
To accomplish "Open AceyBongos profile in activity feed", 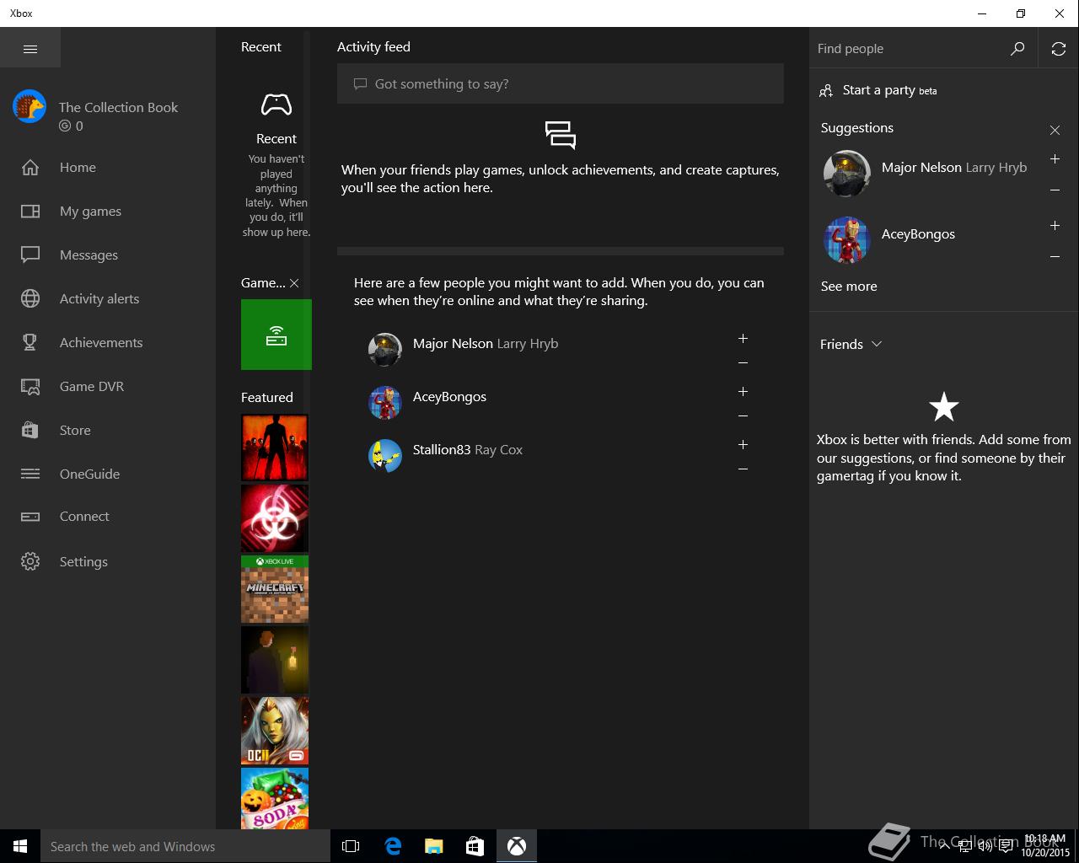I will 385,403.
